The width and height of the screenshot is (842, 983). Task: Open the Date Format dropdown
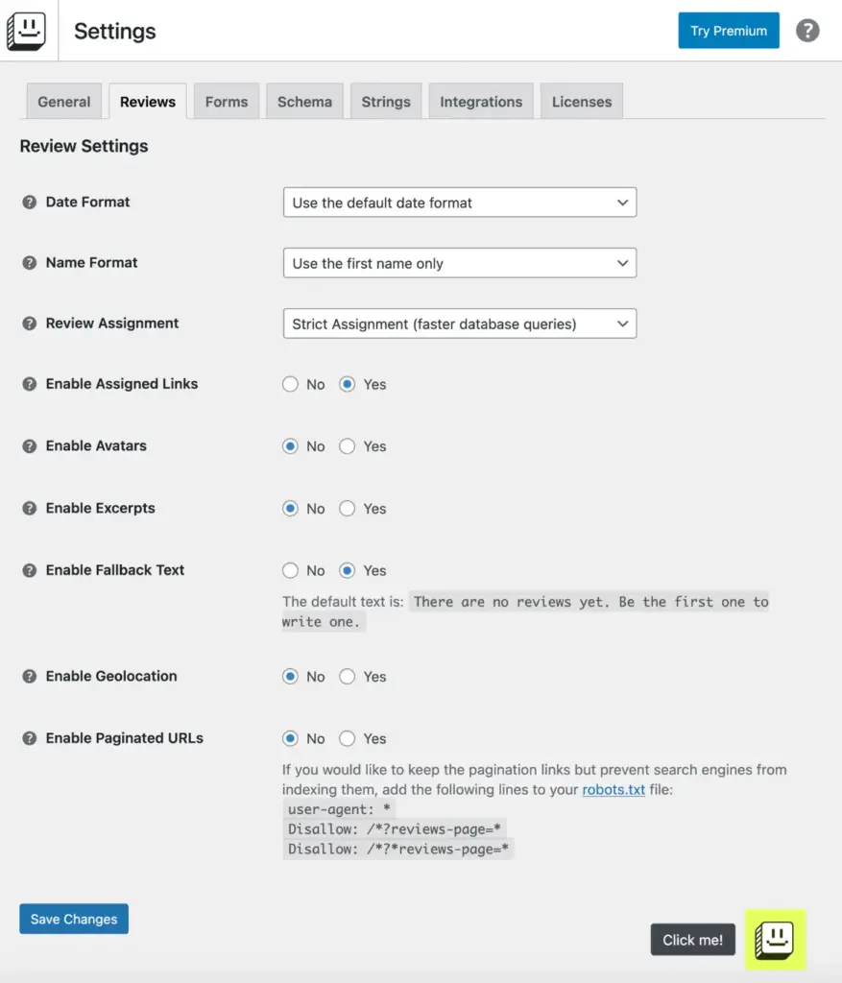point(459,202)
